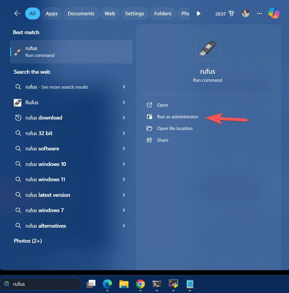Image resolution: width=289 pixels, height=293 pixels.
Task: Choose Run as administrator for rufus
Action: point(177,117)
